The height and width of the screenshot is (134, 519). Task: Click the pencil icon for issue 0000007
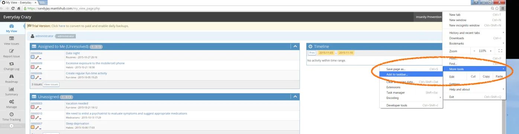coord(37,128)
